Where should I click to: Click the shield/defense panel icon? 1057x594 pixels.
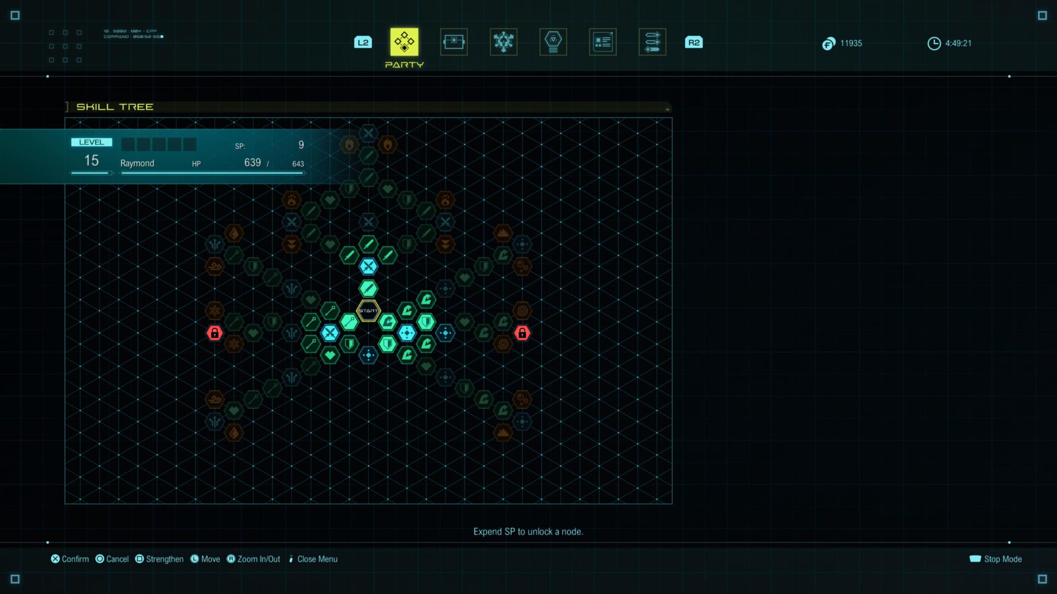pyautogui.click(x=553, y=41)
